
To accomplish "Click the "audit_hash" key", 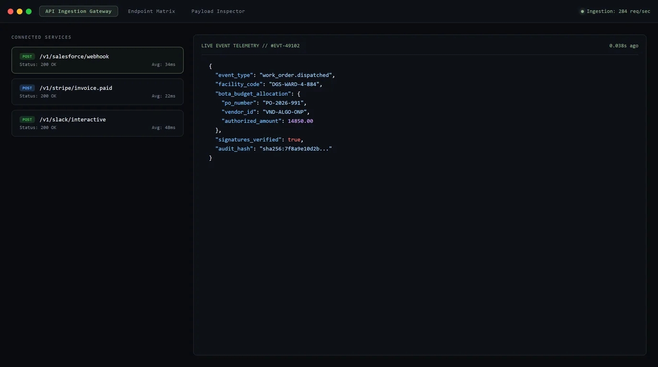I will click(234, 149).
